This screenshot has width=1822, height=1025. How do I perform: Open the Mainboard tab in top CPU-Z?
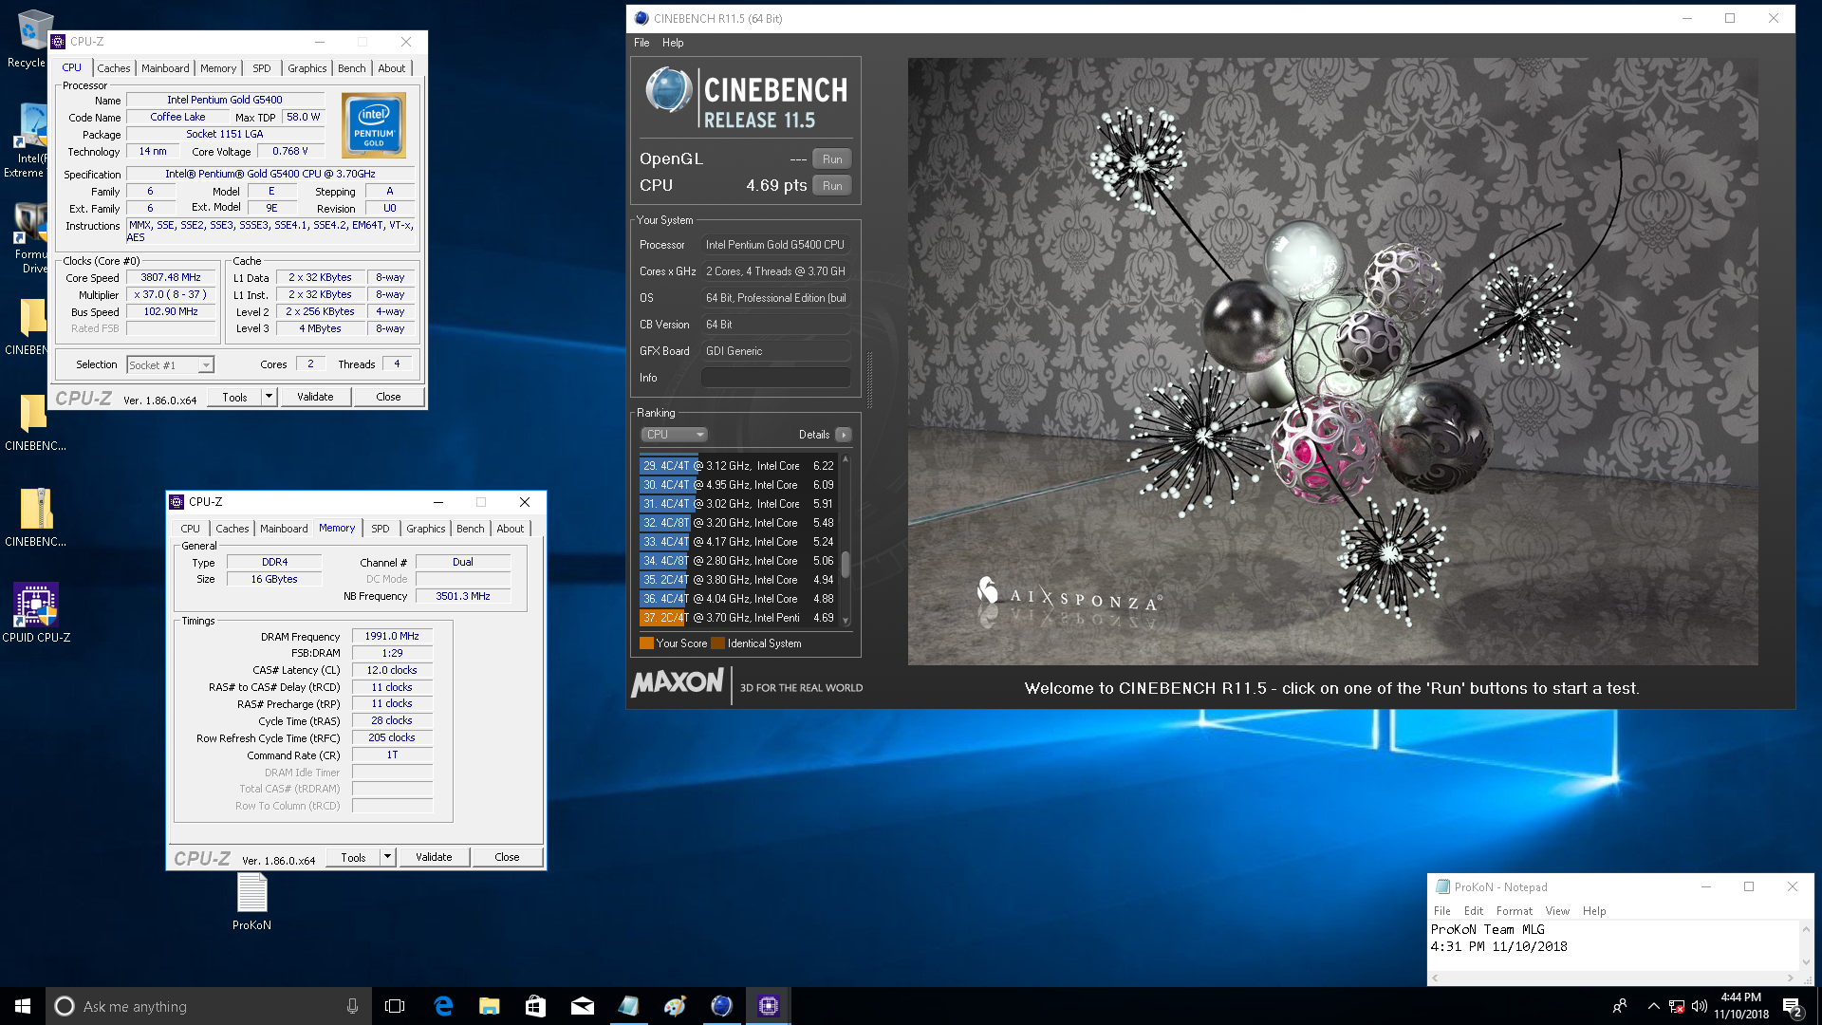coord(165,68)
